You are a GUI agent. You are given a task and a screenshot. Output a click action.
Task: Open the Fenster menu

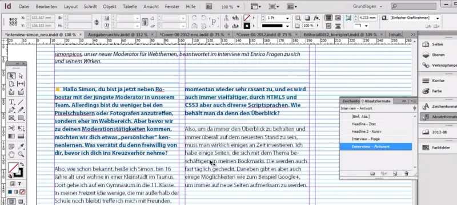coord(172,6)
